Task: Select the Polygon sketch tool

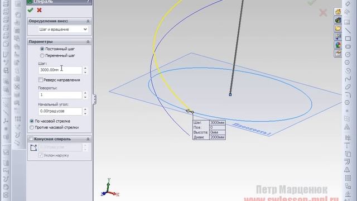Action: (348, 103)
